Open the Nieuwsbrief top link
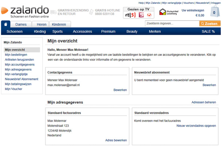 click(202, 3)
